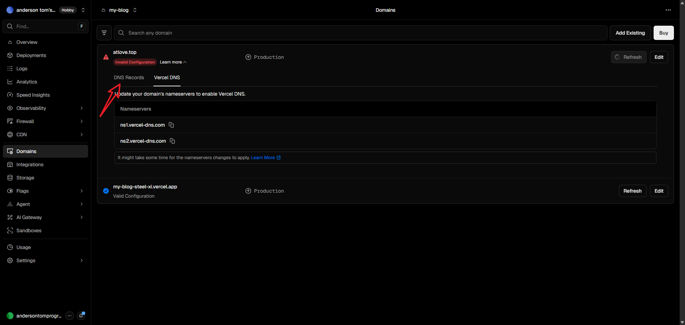
Task: Expand the CDN submenu
Action: pyautogui.click(x=82, y=134)
